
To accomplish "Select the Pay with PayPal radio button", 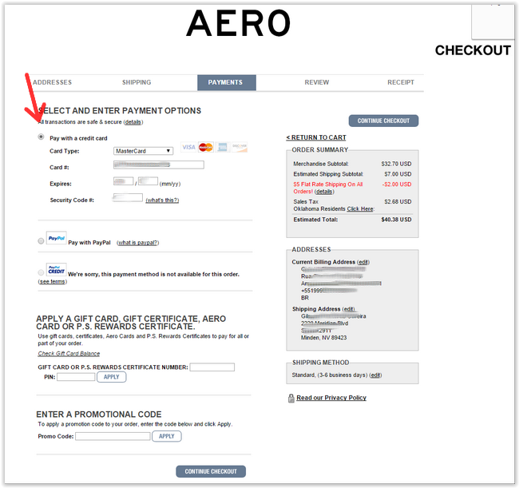I will [41, 241].
